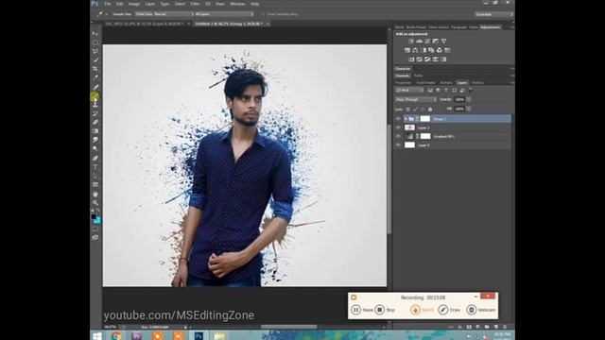
Task: Open the Opacity slider arrow
Action: pyautogui.click(x=469, y=99)
